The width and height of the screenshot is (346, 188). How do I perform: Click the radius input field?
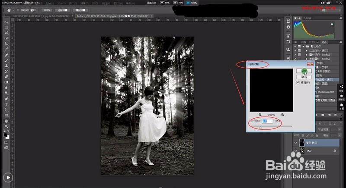point(267,121)
